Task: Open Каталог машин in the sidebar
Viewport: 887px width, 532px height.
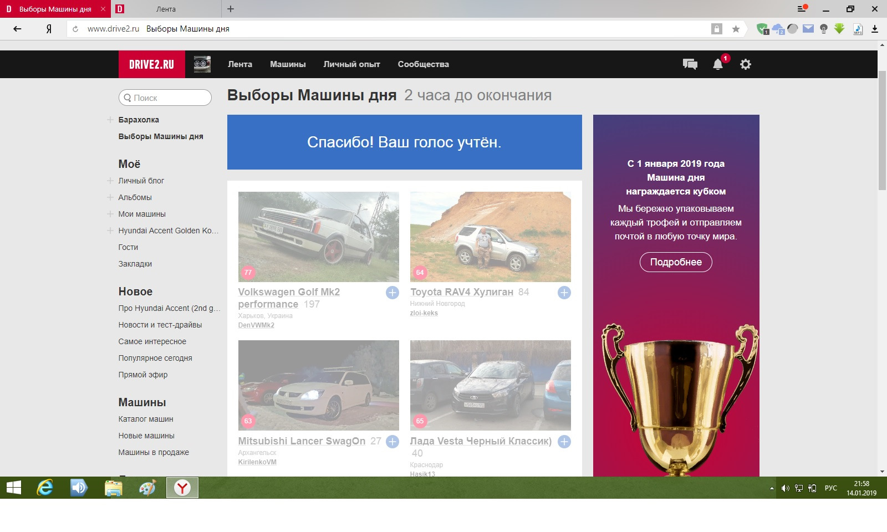Action: [146, 419]
